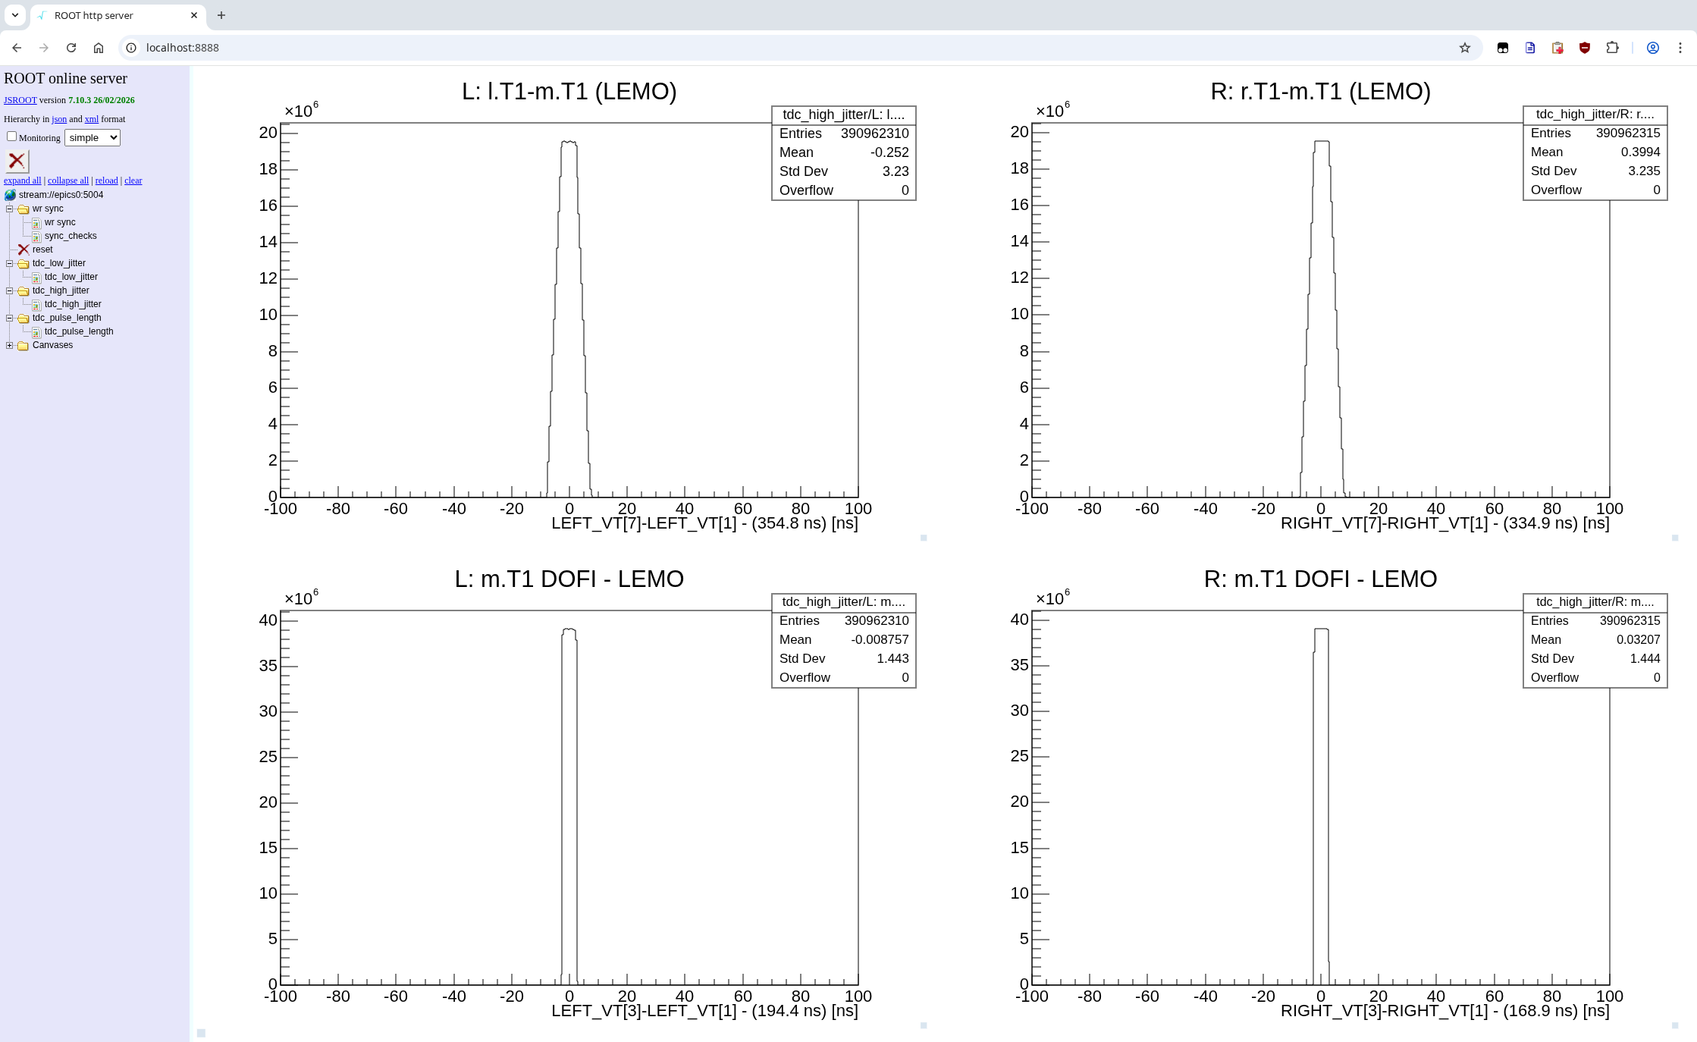Collapse the tdc_high_jitter folder node

pos(10,290)
